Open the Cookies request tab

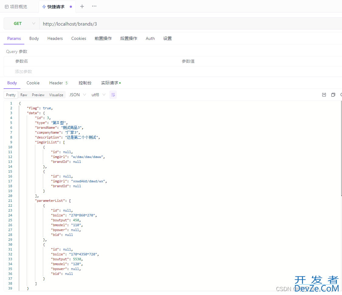coord(78,38)
